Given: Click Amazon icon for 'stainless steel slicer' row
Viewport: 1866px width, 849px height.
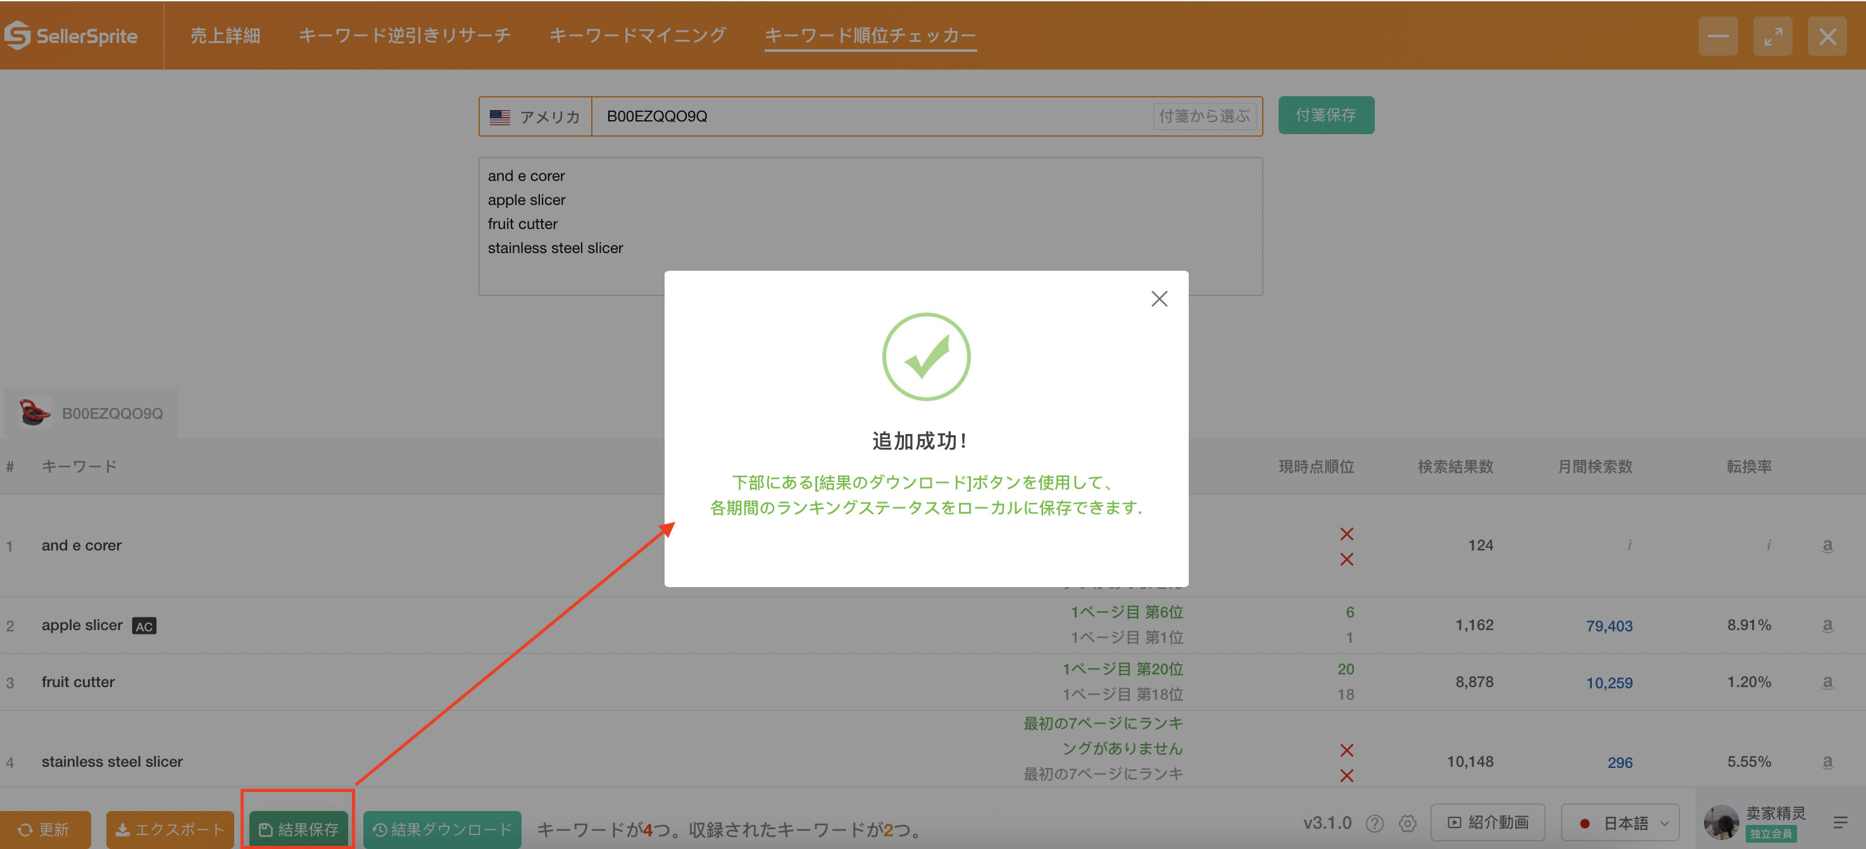Looking at the screenshot, I should pos(1827,762).
